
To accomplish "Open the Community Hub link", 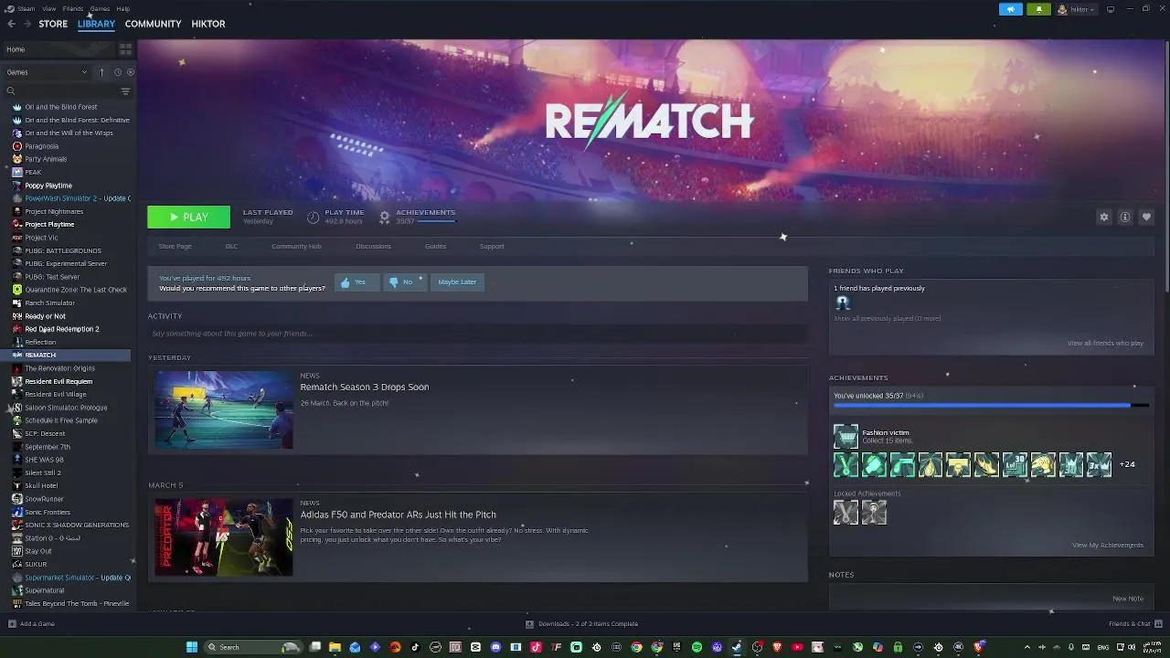I will [x=296, y=246].
